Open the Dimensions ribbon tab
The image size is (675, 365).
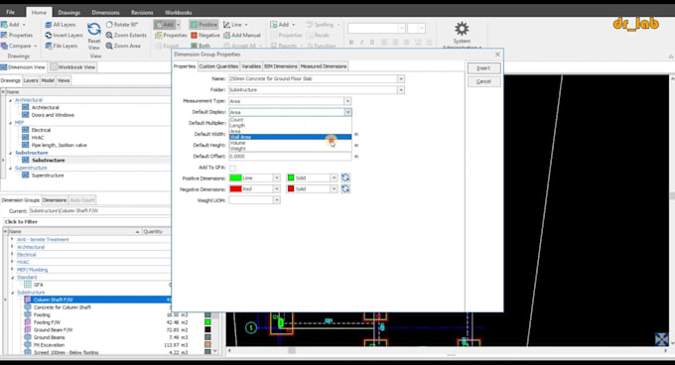105,13
